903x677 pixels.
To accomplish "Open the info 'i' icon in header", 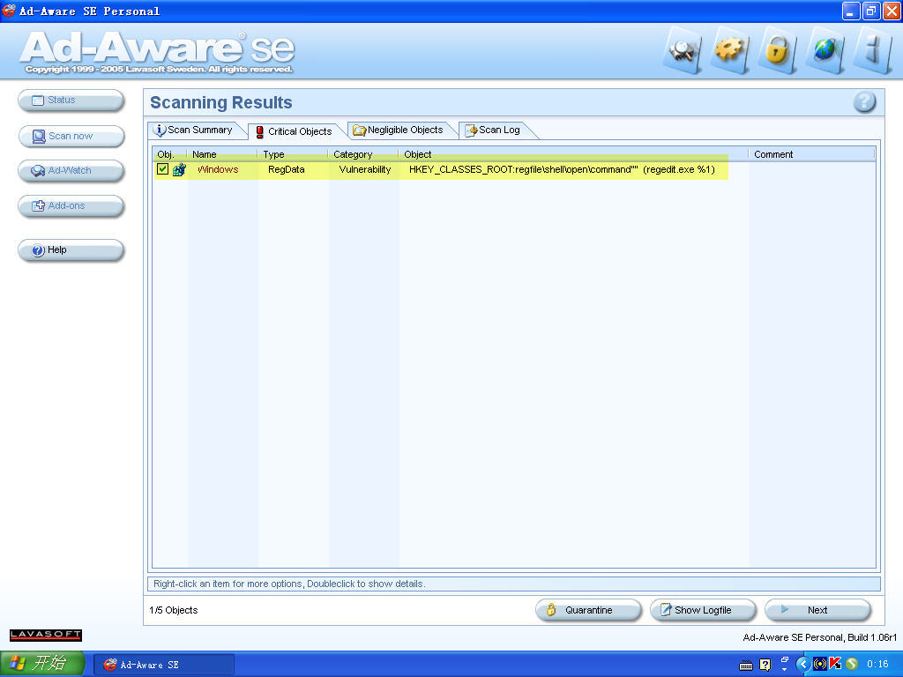I will 873,52.
